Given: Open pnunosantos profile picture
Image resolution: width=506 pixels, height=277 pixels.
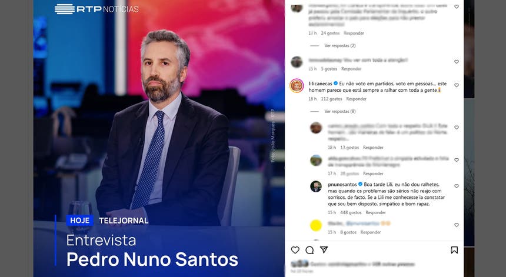Looking at the screenshot, I should click(x=316, y=186).
